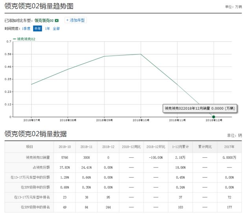The height and width of the screenshot is (217, 252).
Task: Click the 2018-10 column header
Action: (65, 147)
